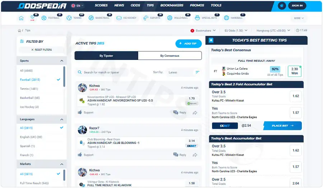Screen dimensions: 323x188
Task: Click the Markets list scrollbar
Action: point(64,175)
